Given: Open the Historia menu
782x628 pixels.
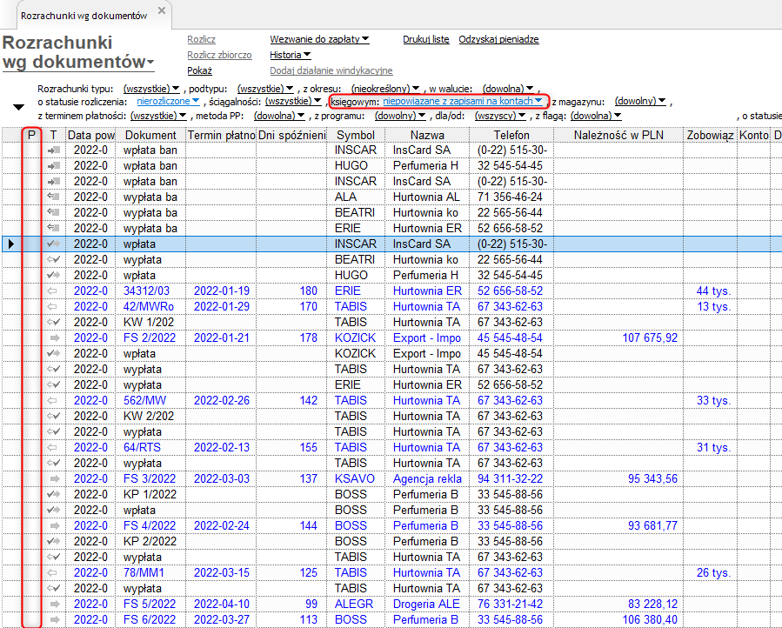Looking at the screenshot, I should tap(291, 55).
